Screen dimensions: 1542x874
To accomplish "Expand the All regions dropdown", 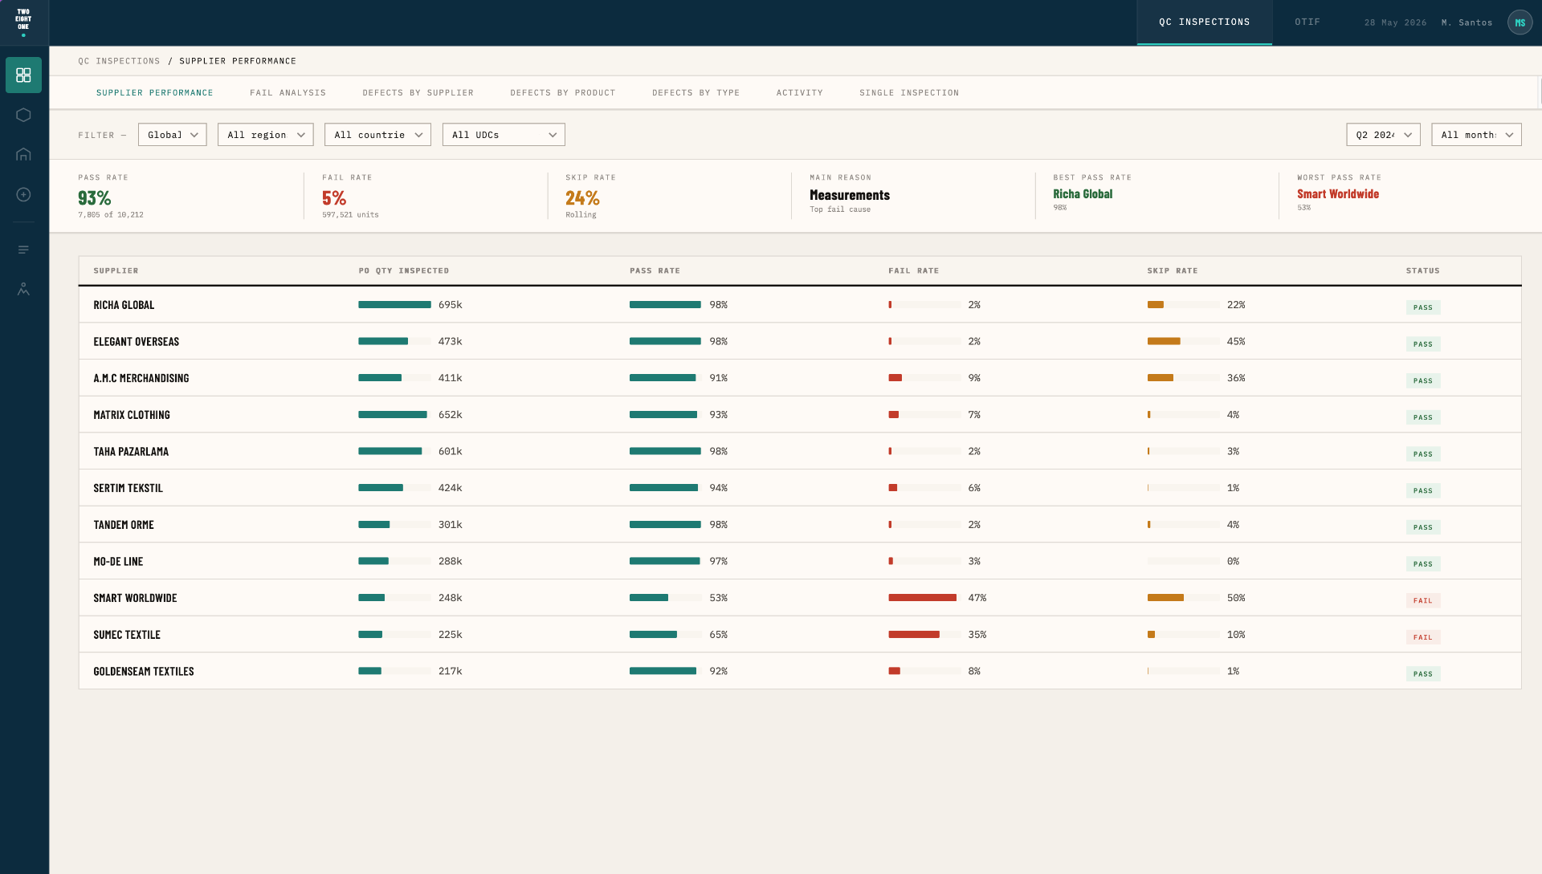I will click(x=265, y=135).
